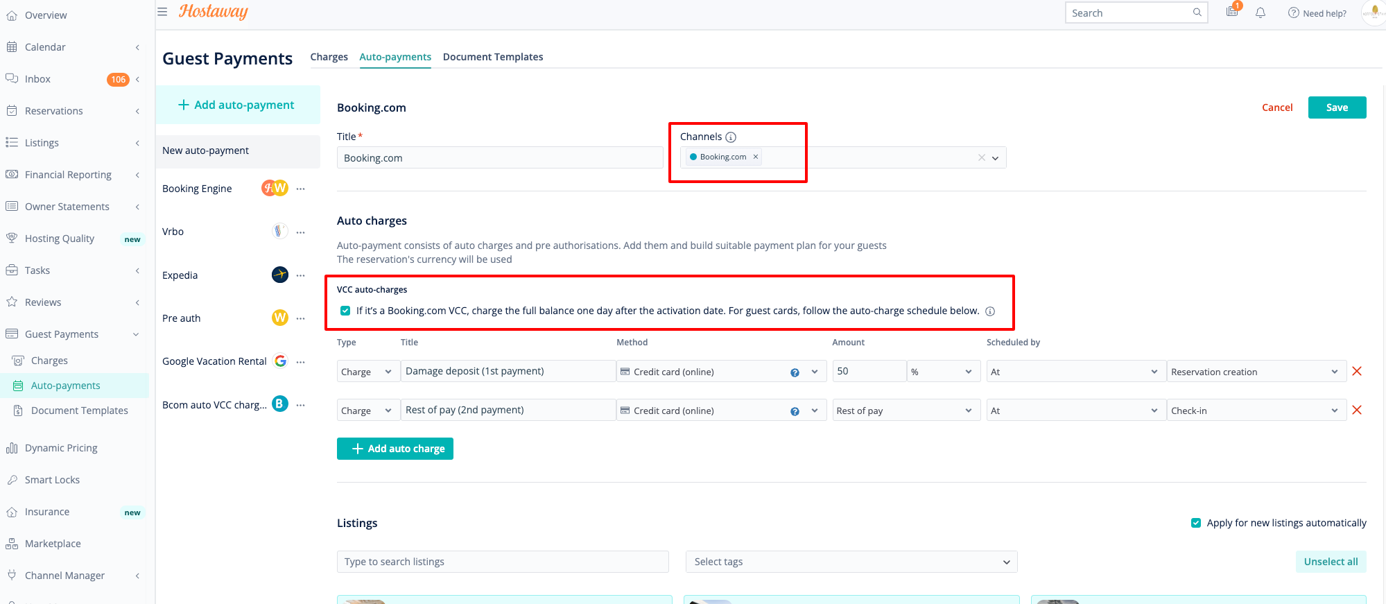Click Unselect all listings
The height and width of the screenshot is (604, 1386).
1331,562
